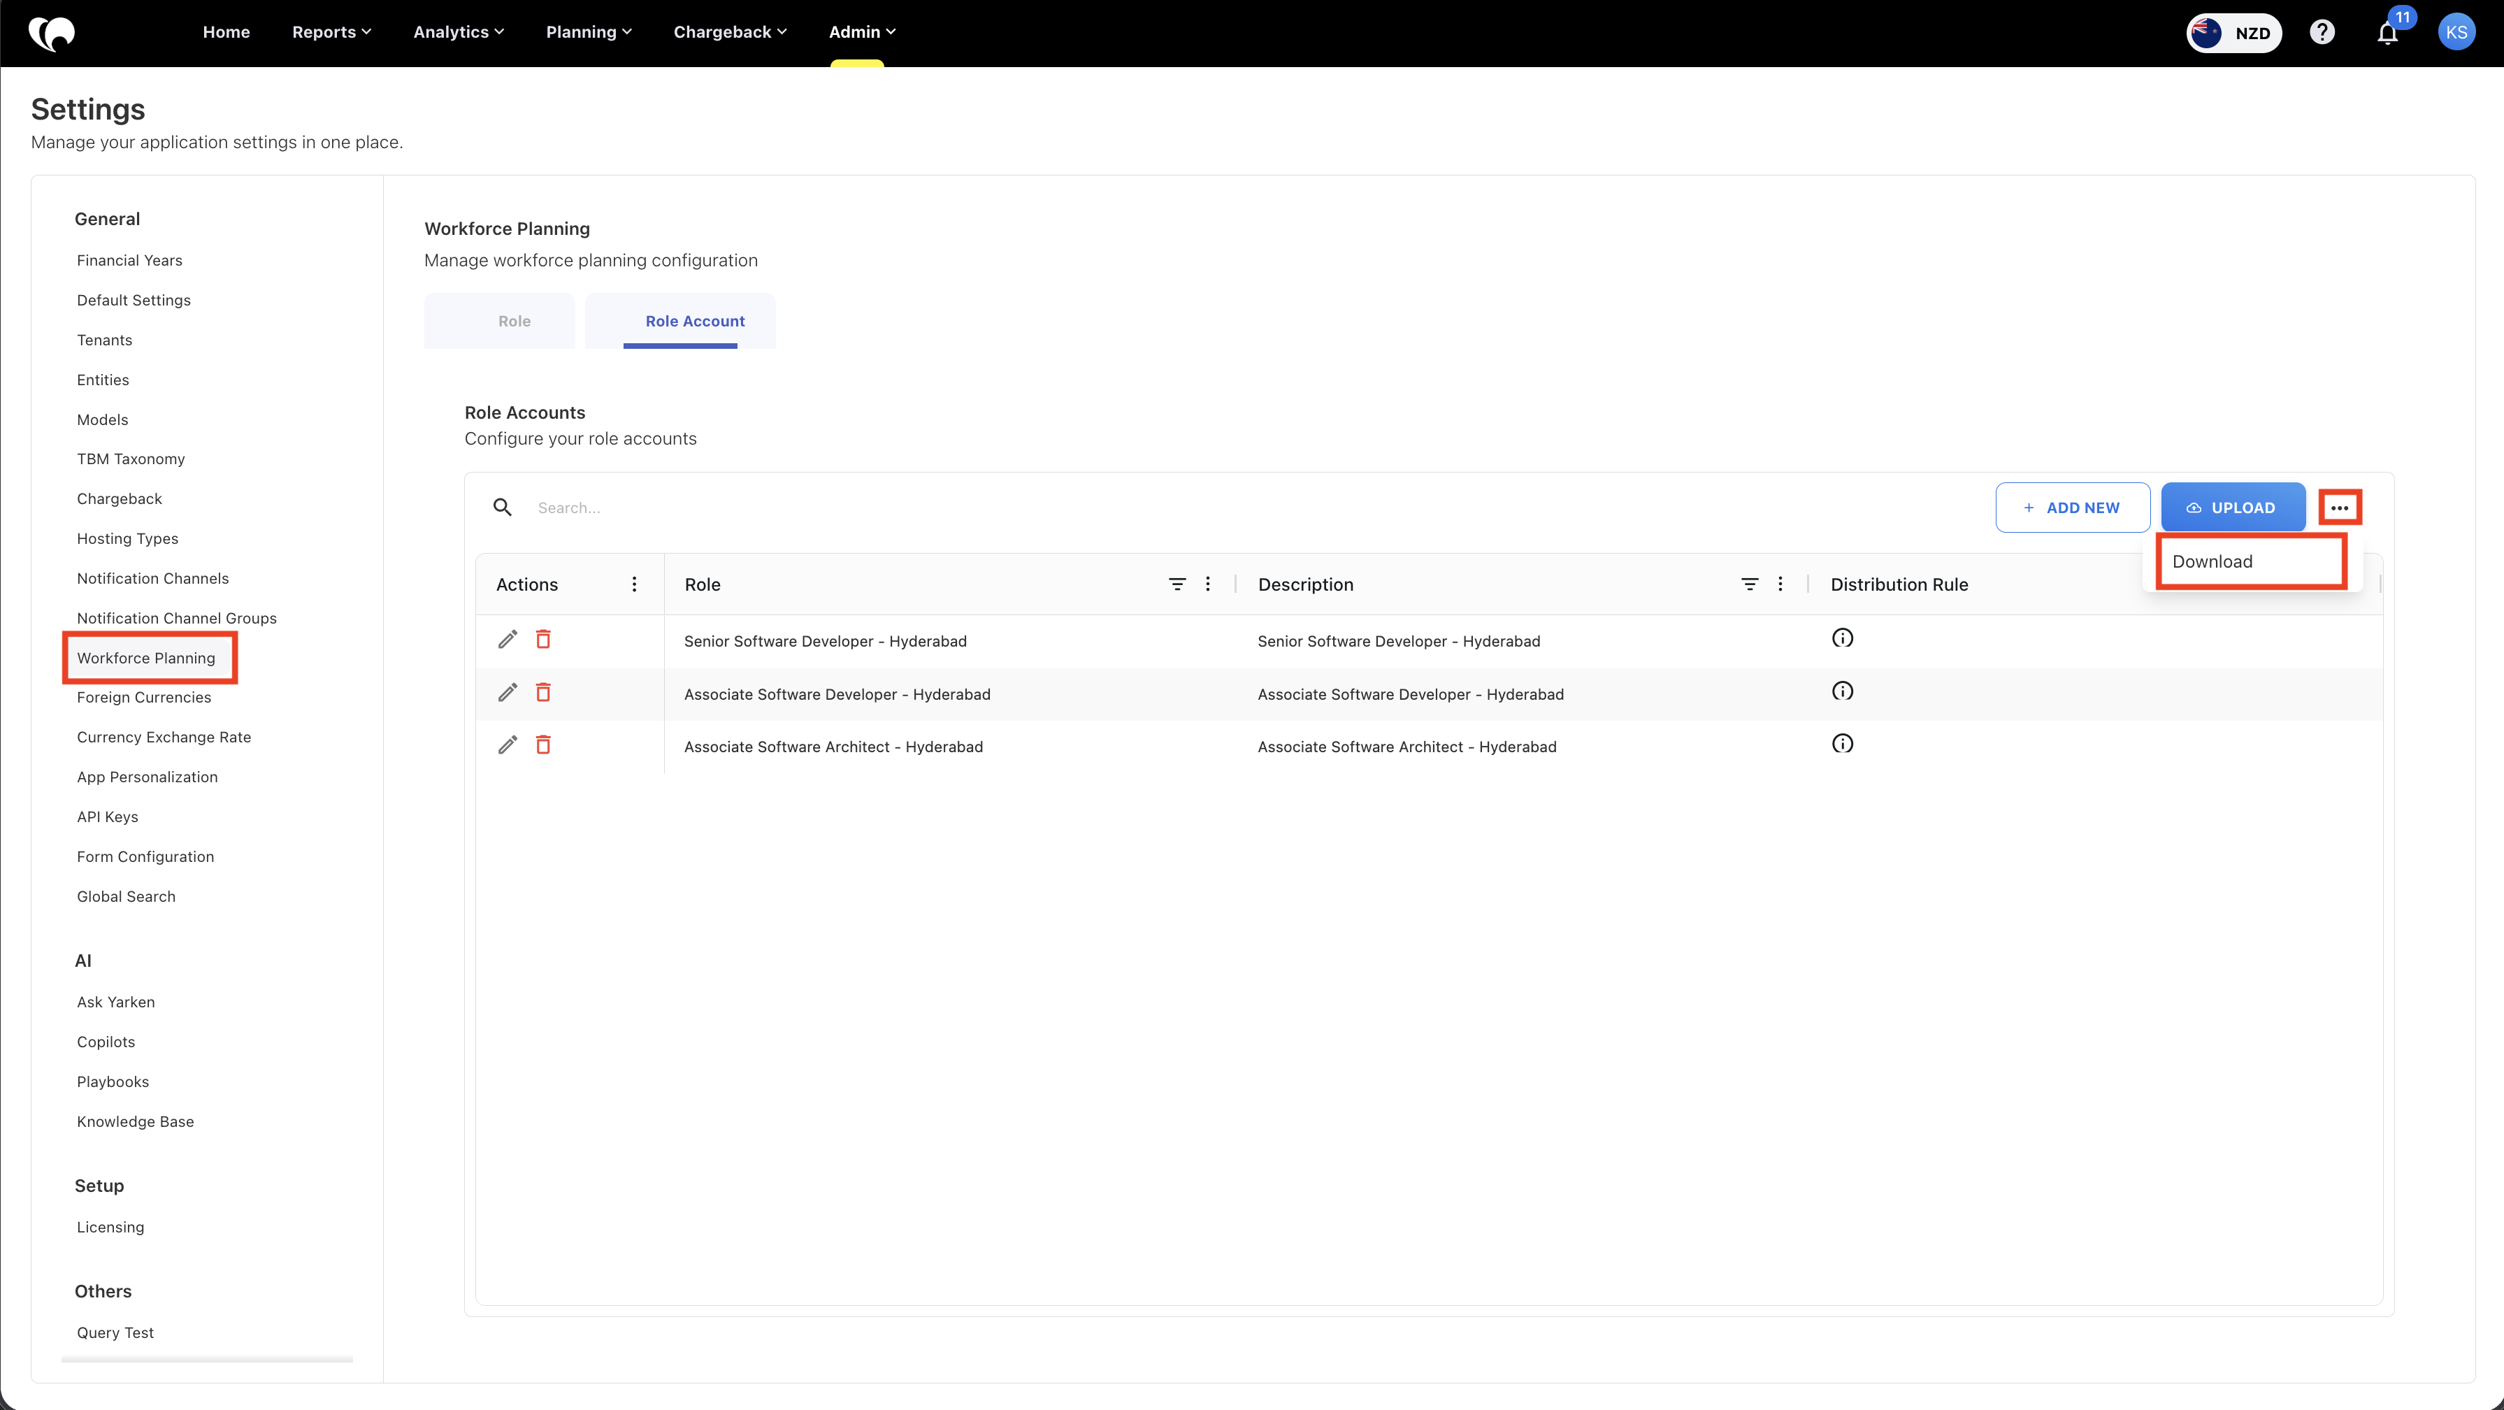The width and height of the screenshot is (2504, 1410).
Task: Open TBM Taxonomy settings
Action: point(131,459)
